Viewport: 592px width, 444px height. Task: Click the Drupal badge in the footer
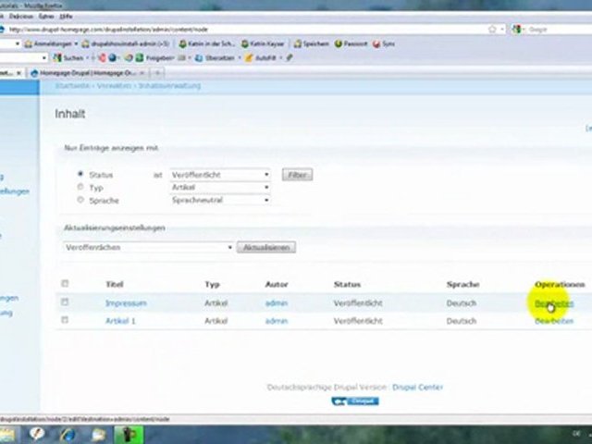(354, 401)
